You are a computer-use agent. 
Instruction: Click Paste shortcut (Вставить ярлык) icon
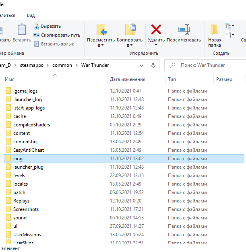[x=36, y=44]
